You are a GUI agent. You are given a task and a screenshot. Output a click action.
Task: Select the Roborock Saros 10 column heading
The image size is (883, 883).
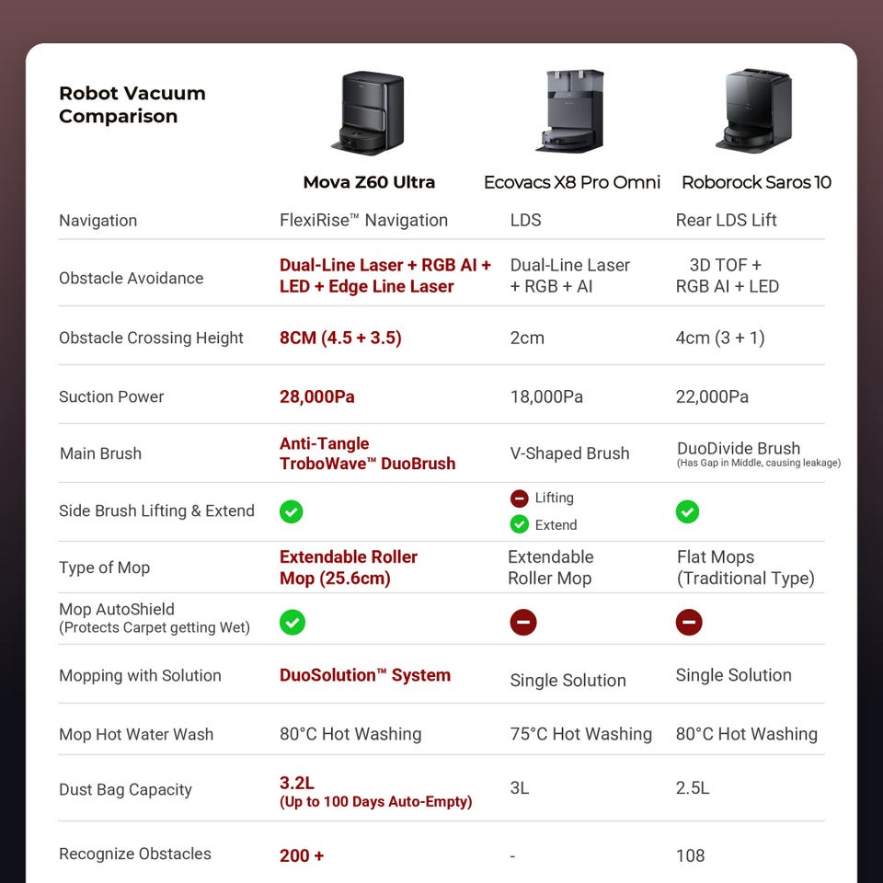[756, 182]
